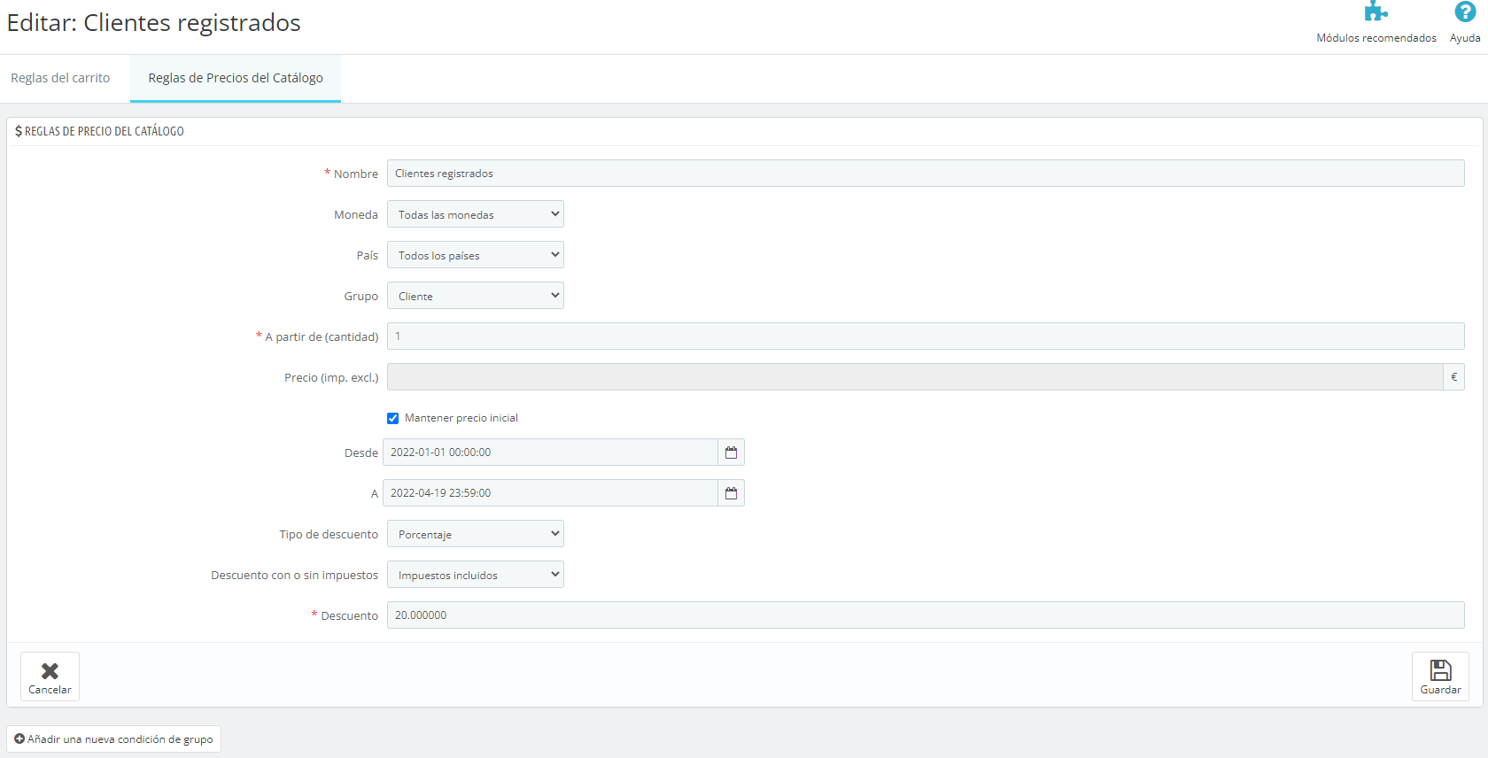The height and width of the screenshot is (758, 1488).
Task: Focus the Descuento amount field
Action: click(x=926, y=615)
